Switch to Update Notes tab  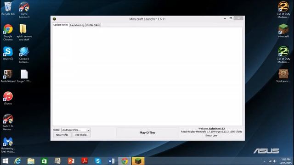[x=61, y=25]
